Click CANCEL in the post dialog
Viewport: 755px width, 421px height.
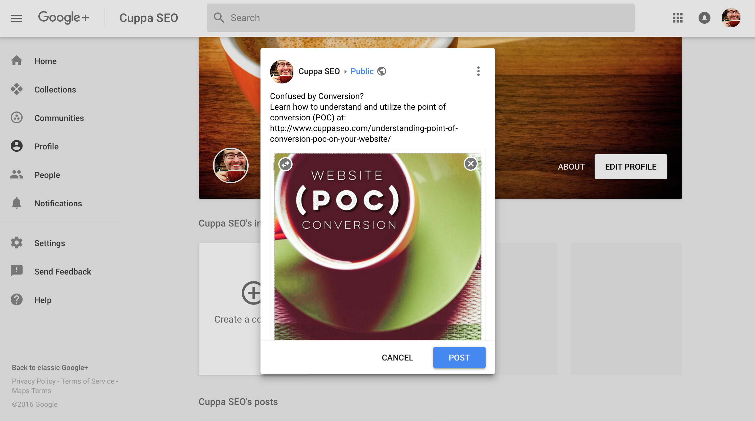coord(397,358)
